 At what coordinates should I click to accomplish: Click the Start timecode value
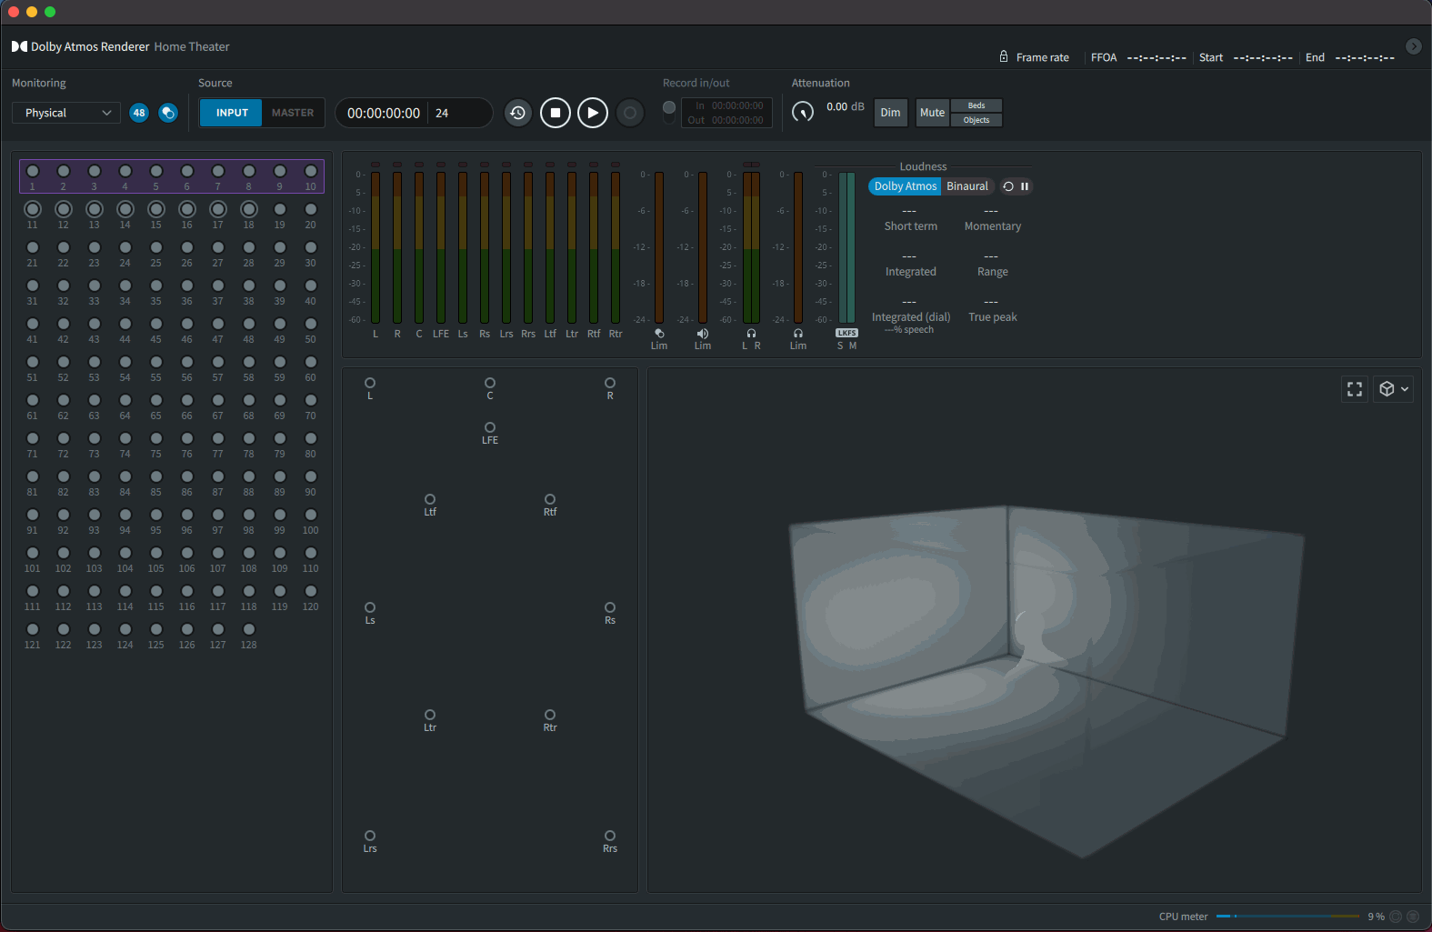1263,57
